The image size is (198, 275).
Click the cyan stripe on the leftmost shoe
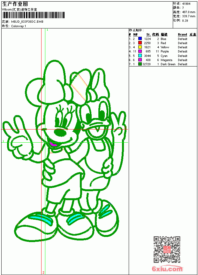pyautogui.click(x=41, y=218)
